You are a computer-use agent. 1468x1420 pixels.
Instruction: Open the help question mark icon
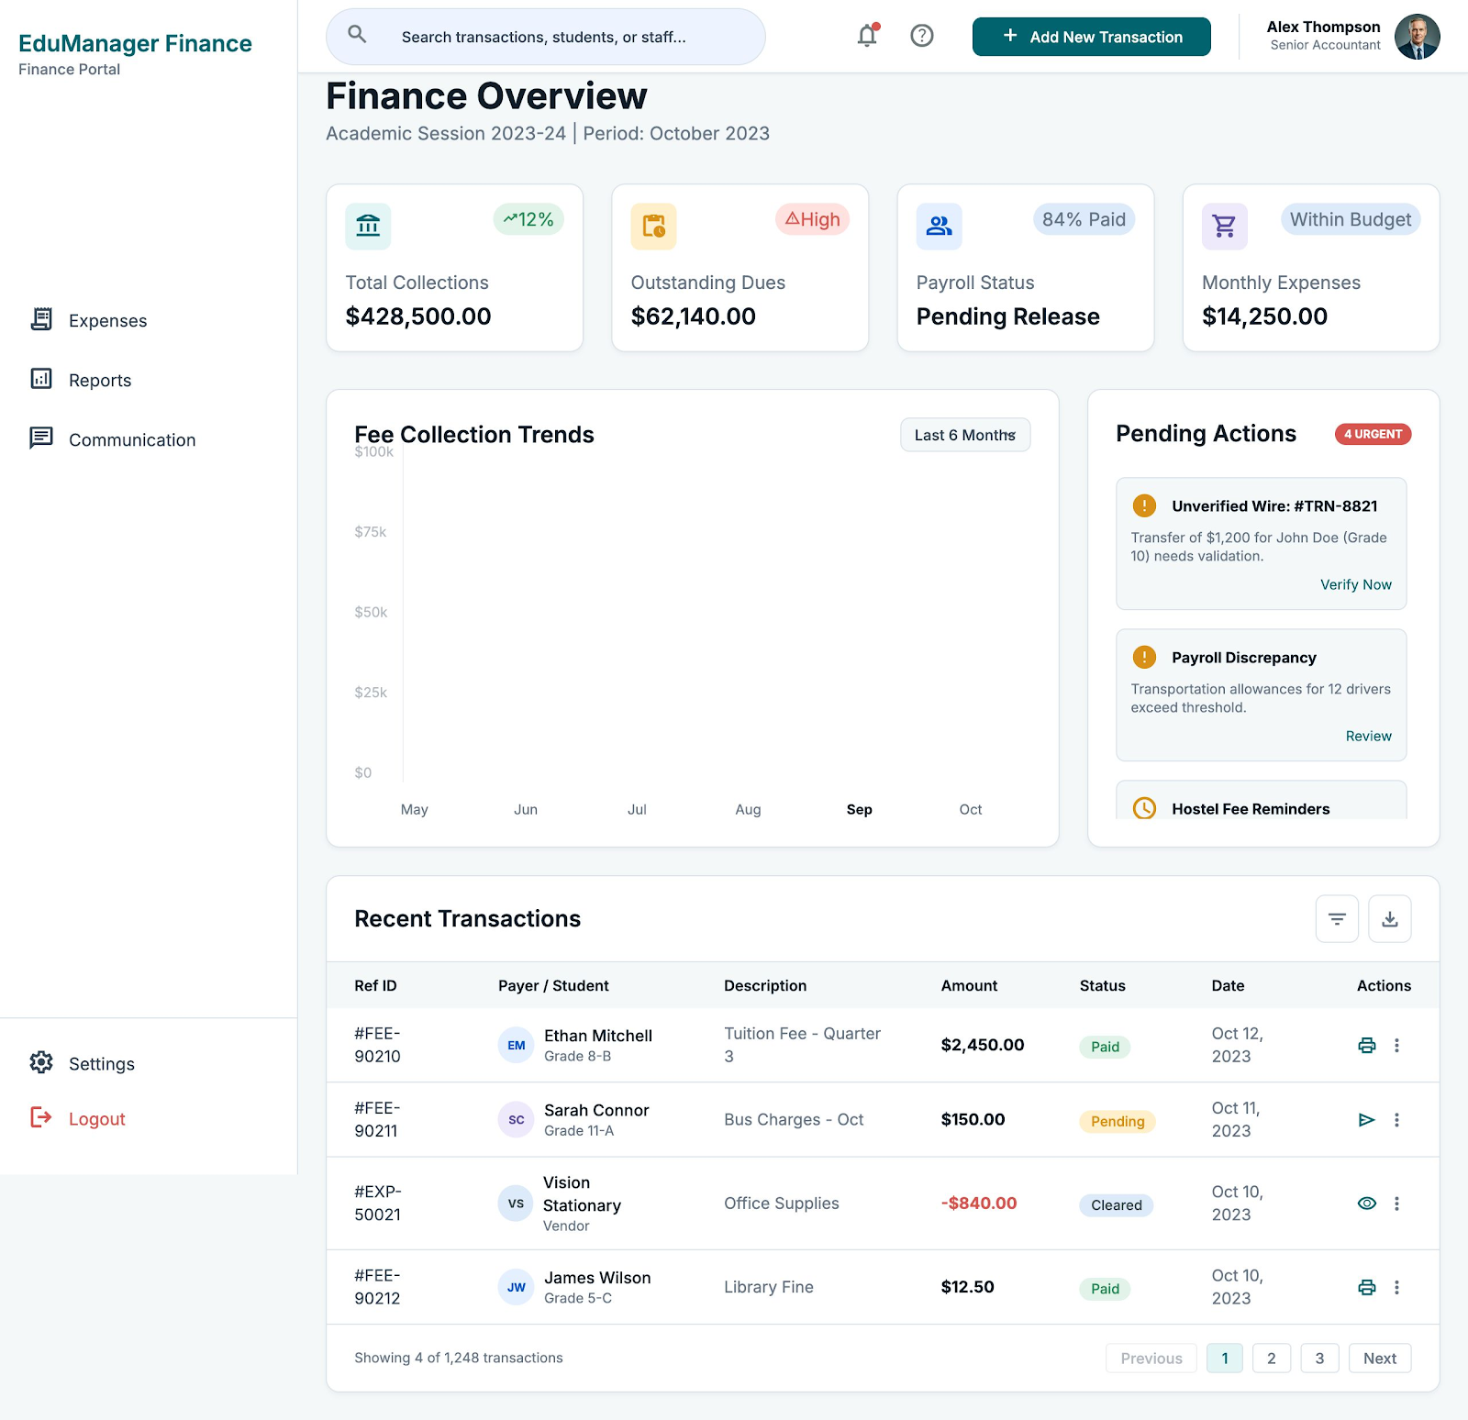pyautogui.click(x=922, y=36)
